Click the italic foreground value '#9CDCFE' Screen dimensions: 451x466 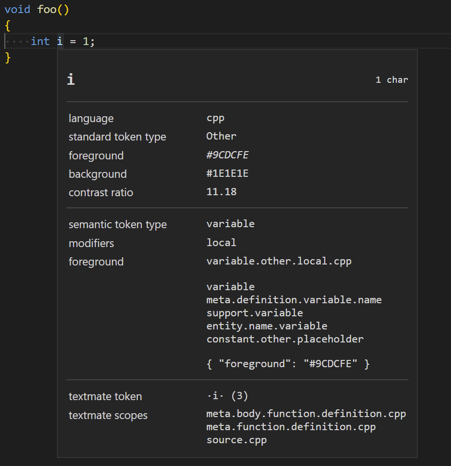(228, 155)
